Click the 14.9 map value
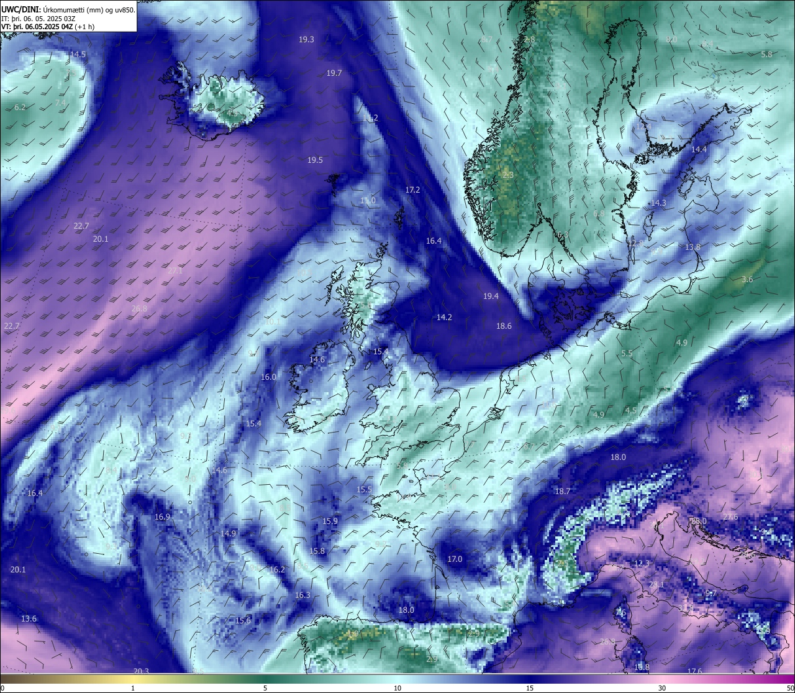795x693 pixels. pos(229,534)
